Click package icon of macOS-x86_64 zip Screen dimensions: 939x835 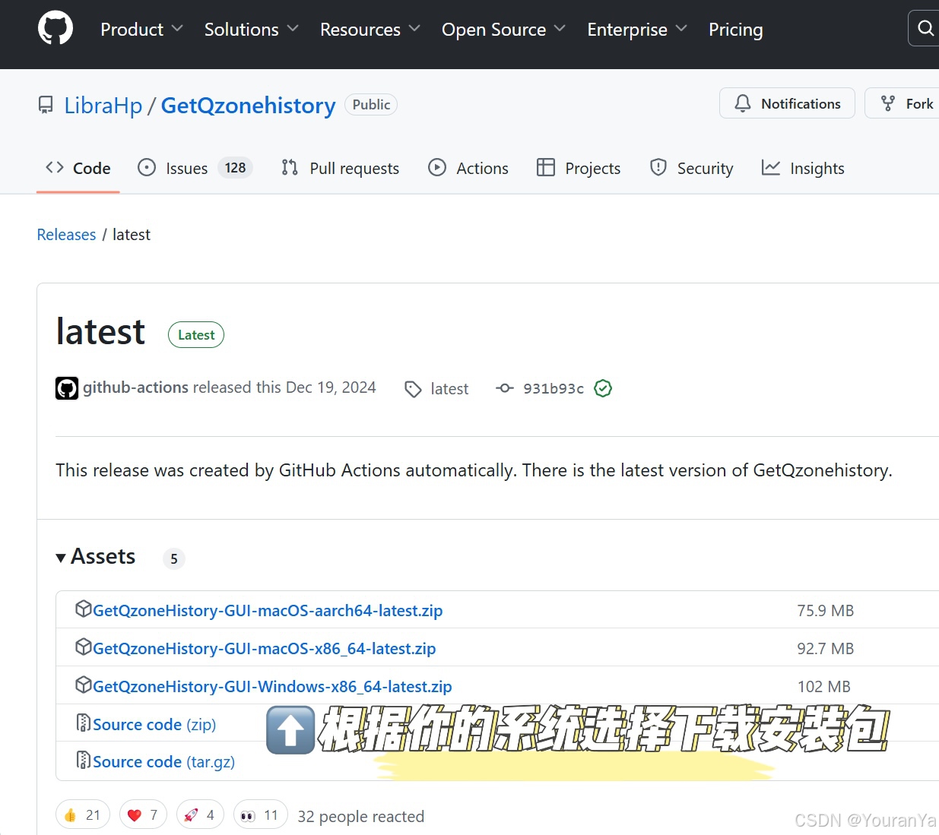[x=84, y=647]
